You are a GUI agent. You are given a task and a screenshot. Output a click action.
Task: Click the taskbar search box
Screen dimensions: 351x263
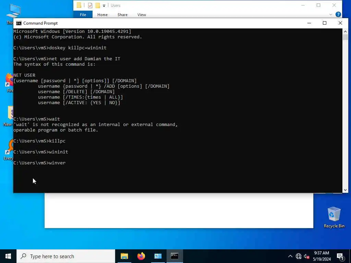click(x=66, y=256)
